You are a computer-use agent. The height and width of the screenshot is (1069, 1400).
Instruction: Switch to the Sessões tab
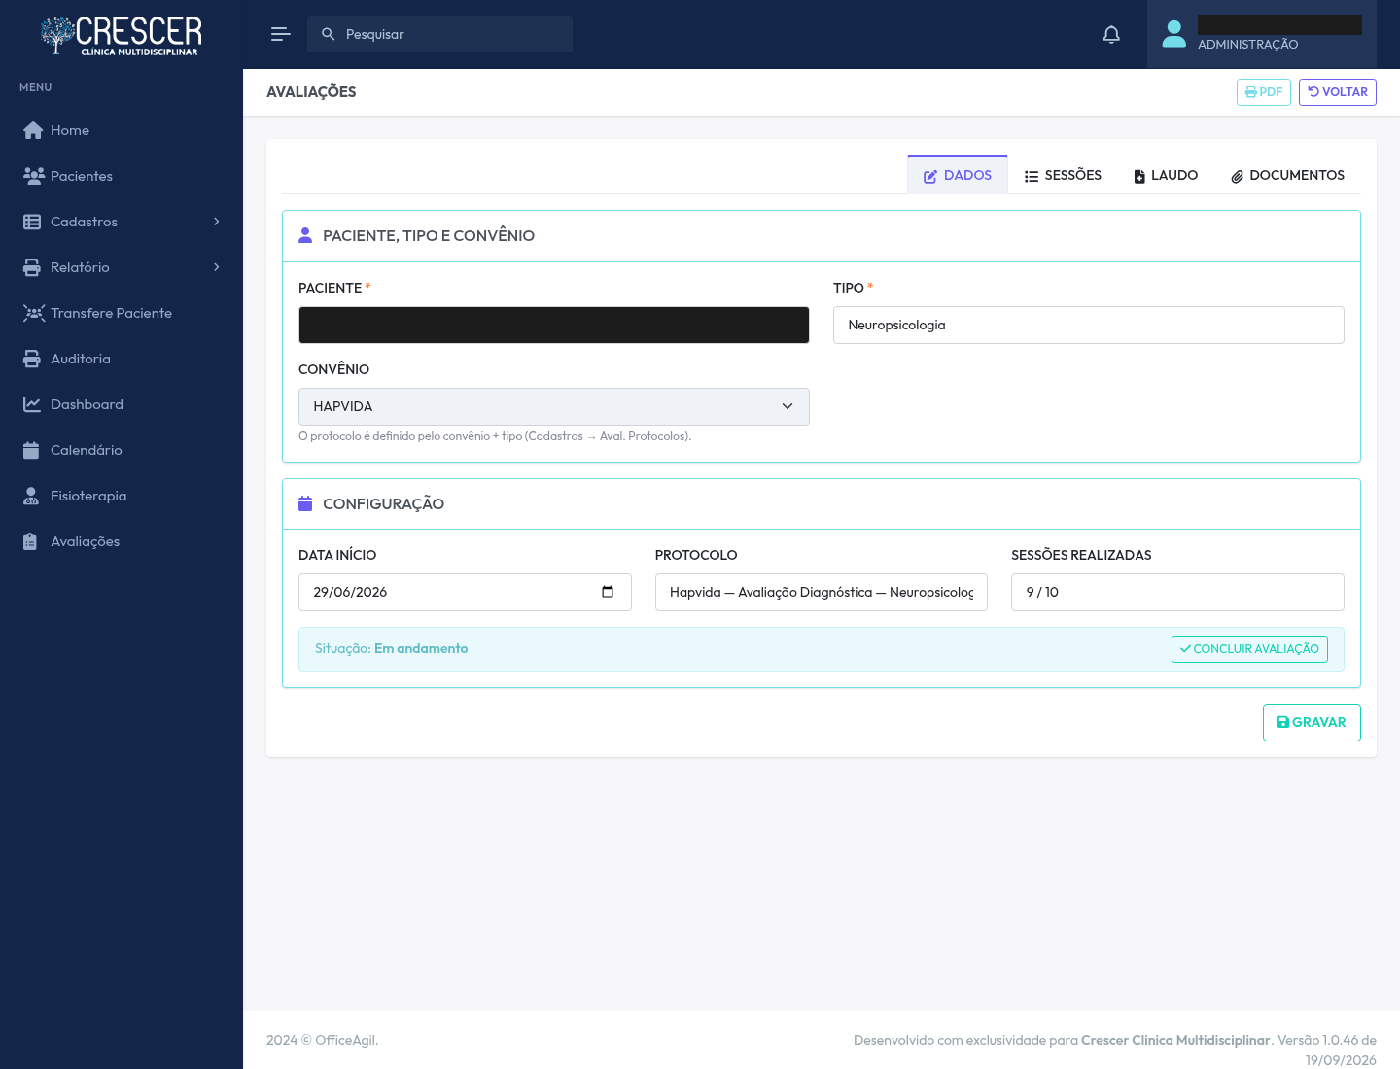pos(1063,175)
